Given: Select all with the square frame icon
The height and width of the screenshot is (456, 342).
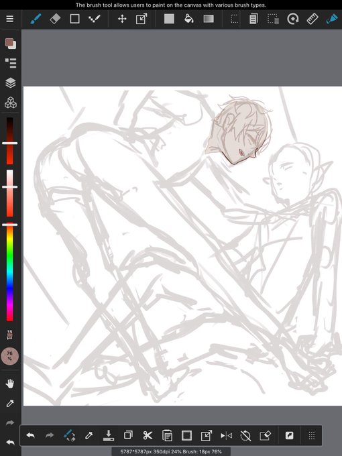Looking at the screenshot, I should 186,435.
